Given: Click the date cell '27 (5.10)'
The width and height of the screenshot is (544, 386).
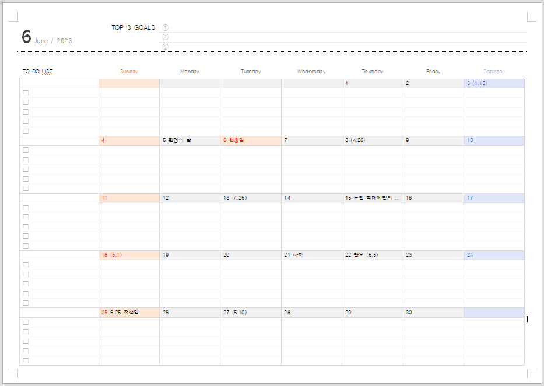Looking at the screenshot, I should coord(251,313).
